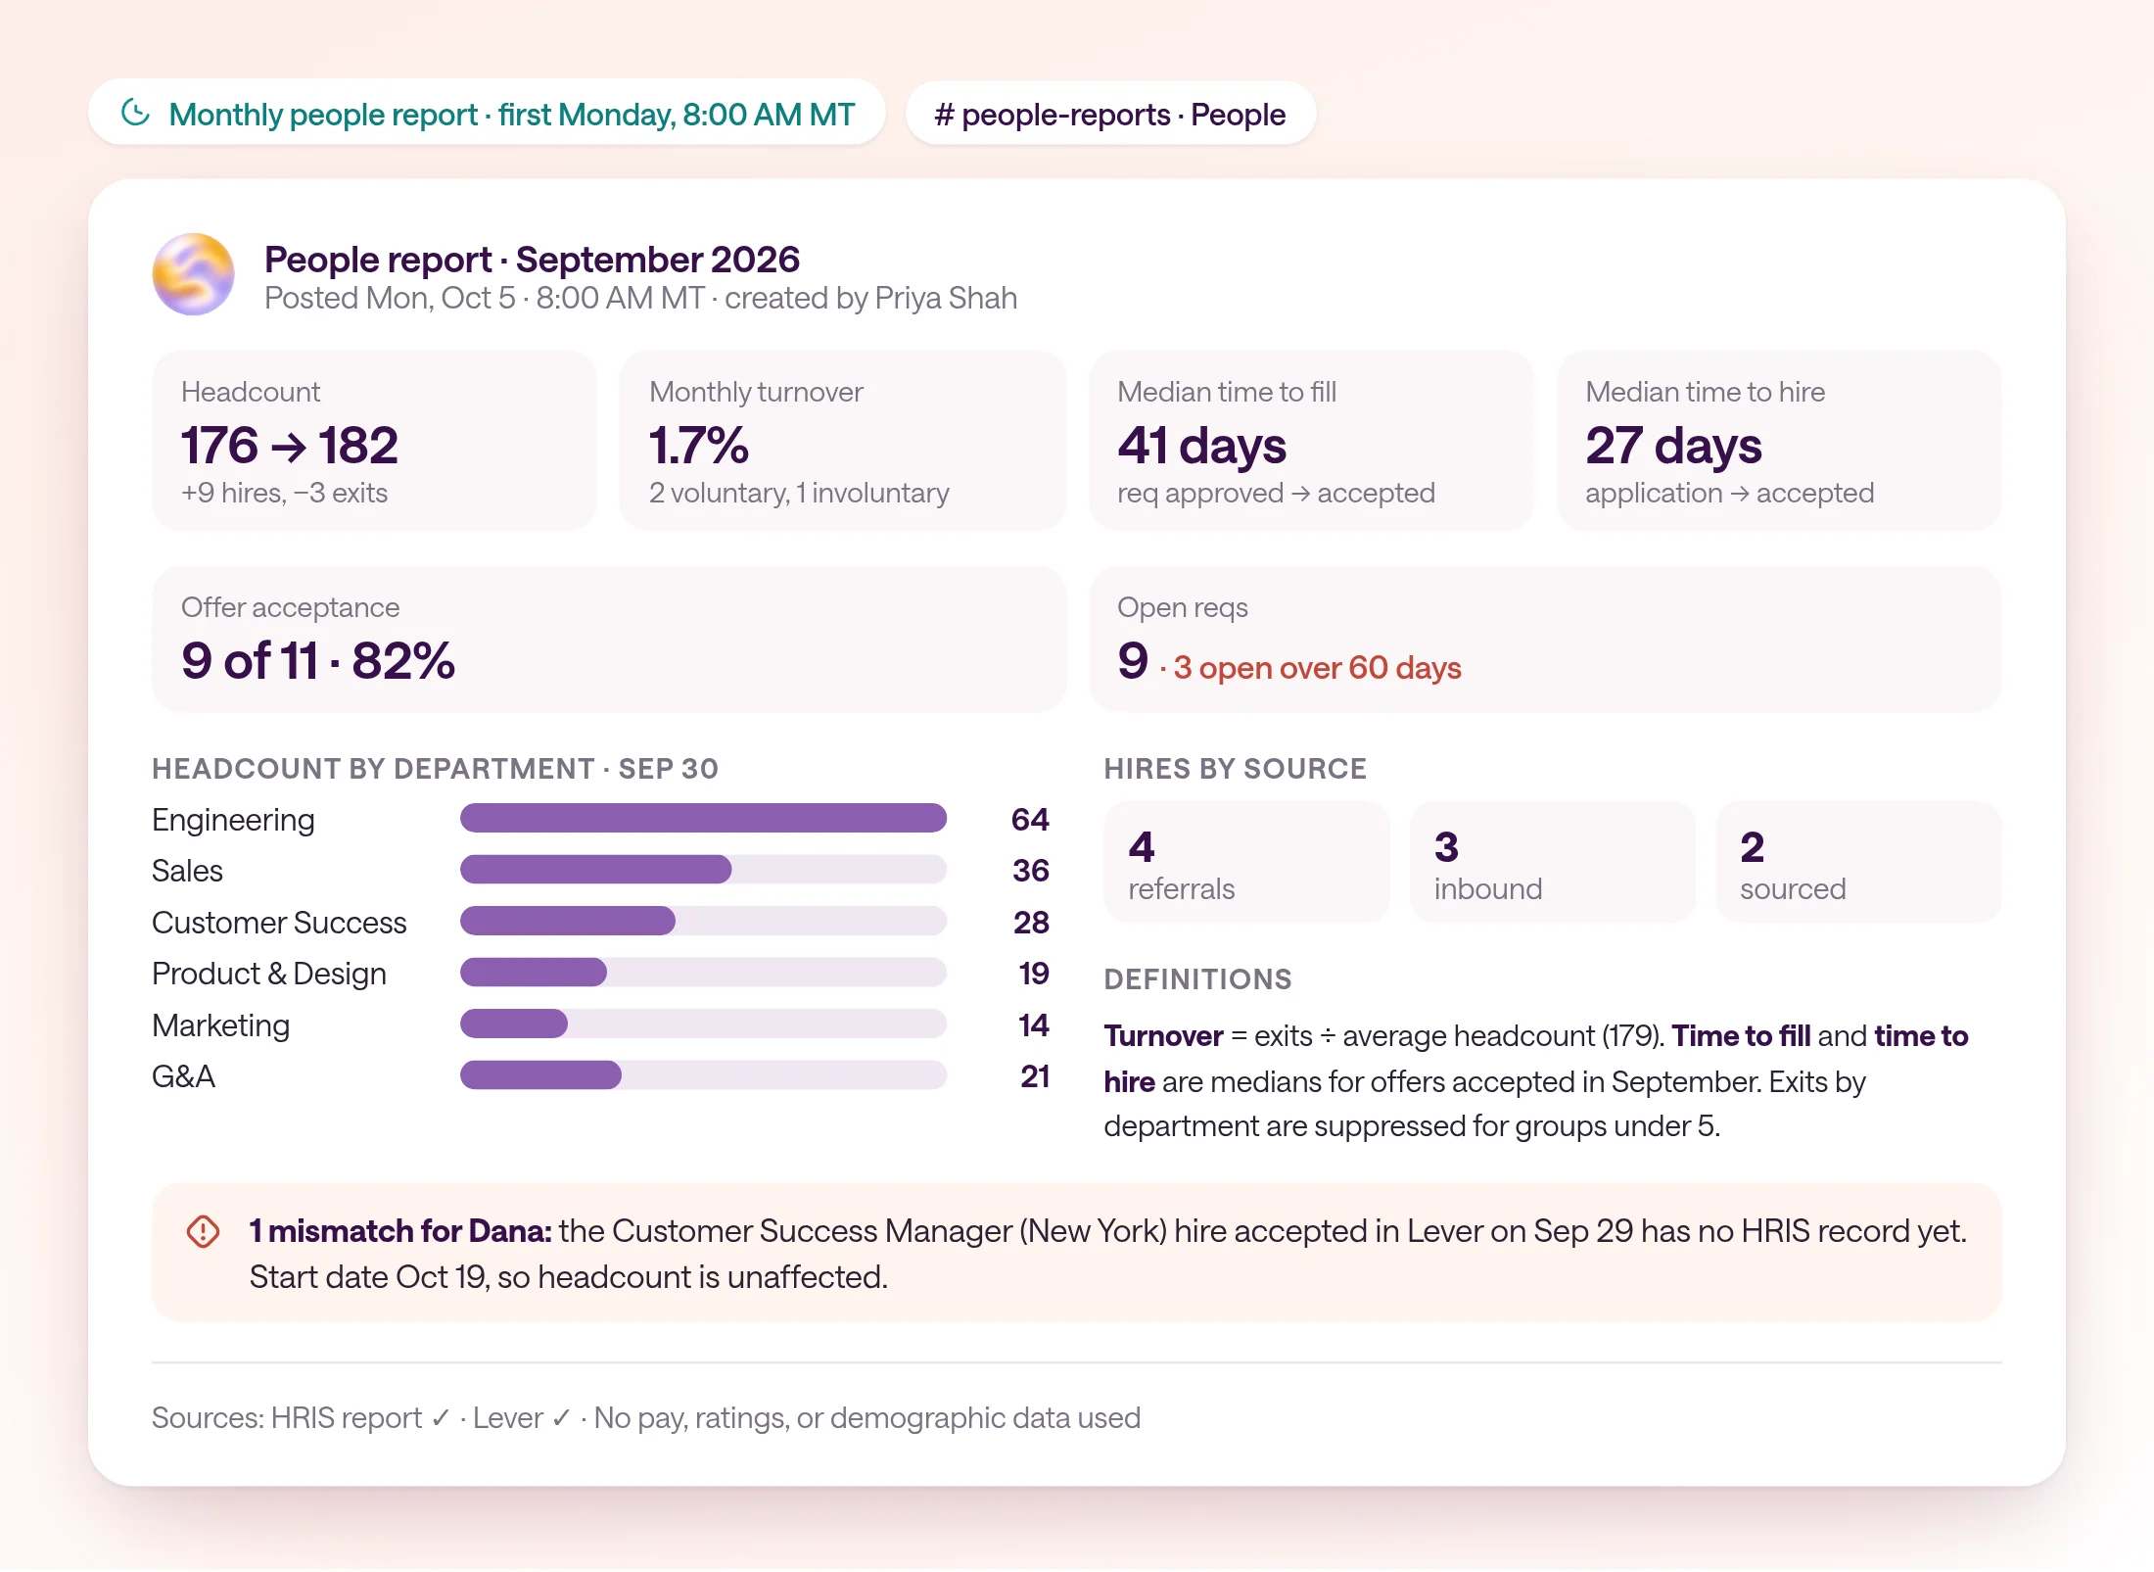Click the Engineering department label
The image size is (2154, 1572).
tap(233, 820)
